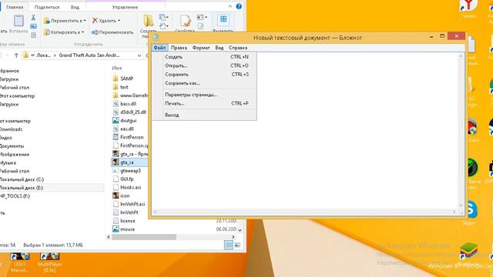Open Музыка in Explorer sidebar
This screenshot has width=493, height=277.
pos(8,162)
